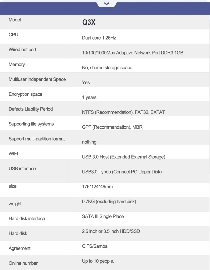Select the SATA III Single Place text

(x=103, y=217)
